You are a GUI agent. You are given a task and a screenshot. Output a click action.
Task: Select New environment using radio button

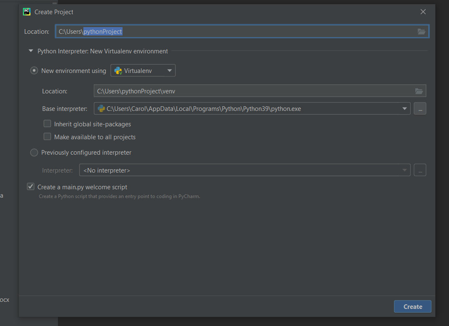pos(34,70)
